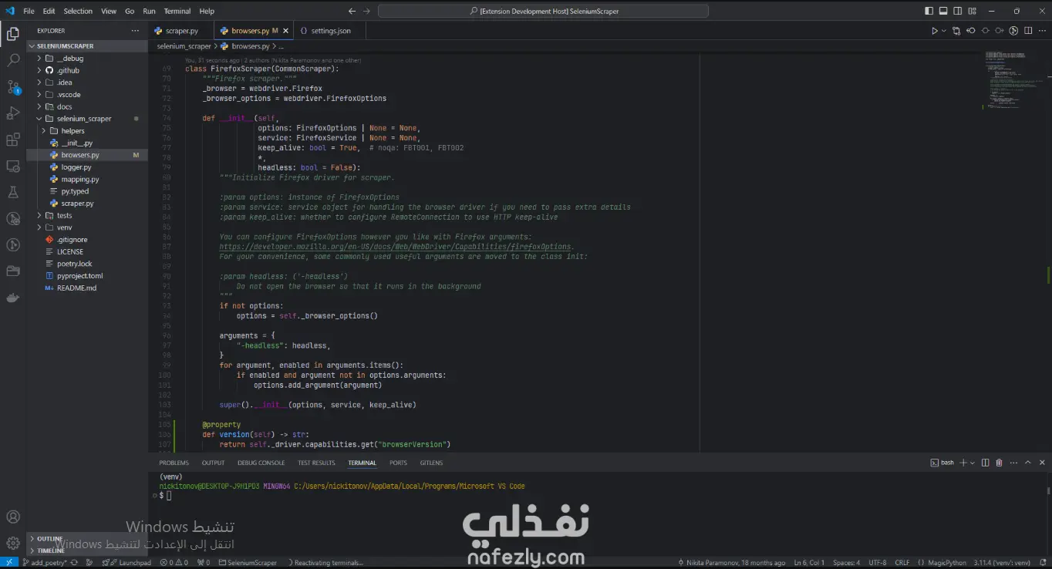
Task: Change the MagicPython language mode
Action: (947, 563)
